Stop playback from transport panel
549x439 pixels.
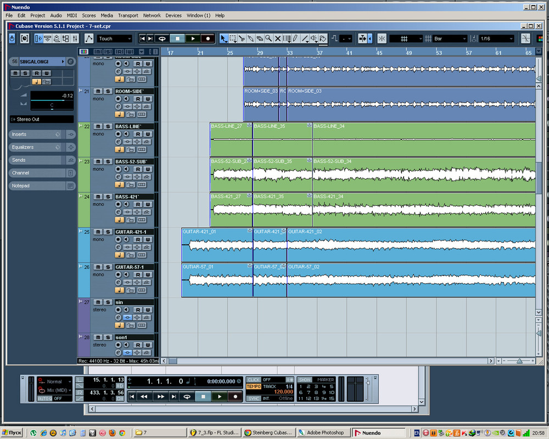[x=203, y=396]
